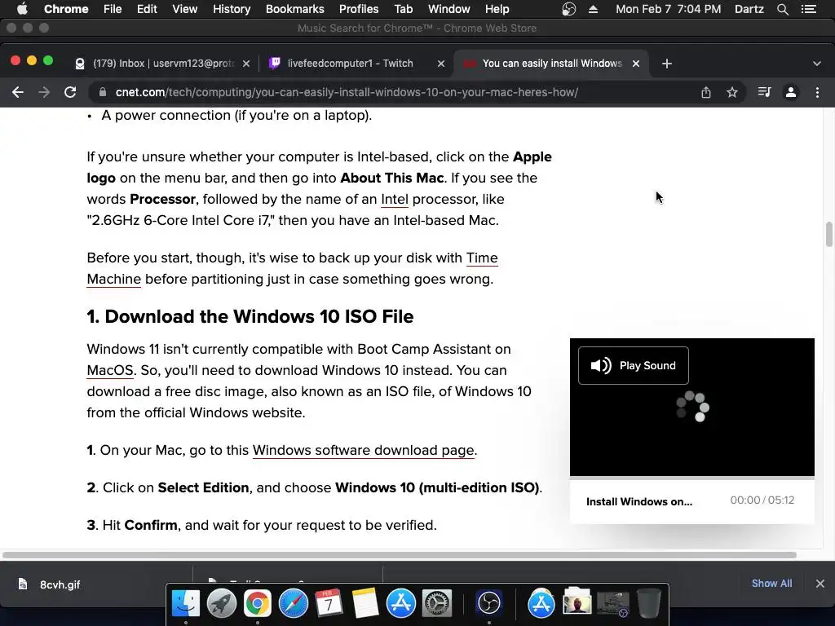Close the Inbox tab
Viewport: 835px width, 626px height.
pyautogui.click(x=246, y=64)
